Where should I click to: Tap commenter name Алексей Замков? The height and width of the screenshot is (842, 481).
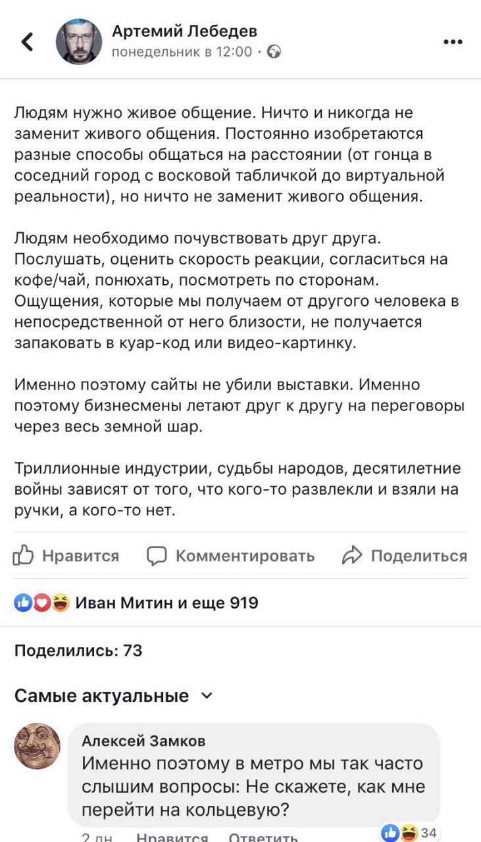143,741
